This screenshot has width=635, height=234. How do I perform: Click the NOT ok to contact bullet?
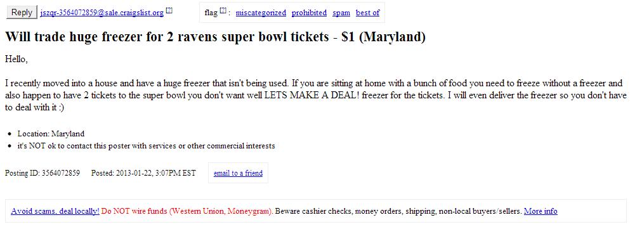146,146
